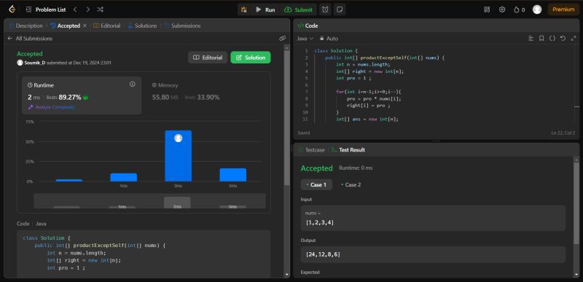The height and width of the screenshot is (282, 583).
Task: Select the Test Result tab
Action: (x=348, y=149)
